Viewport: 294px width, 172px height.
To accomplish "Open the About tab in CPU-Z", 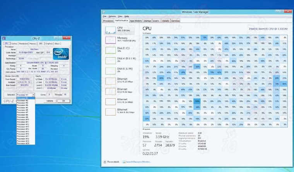I will 57,44.
